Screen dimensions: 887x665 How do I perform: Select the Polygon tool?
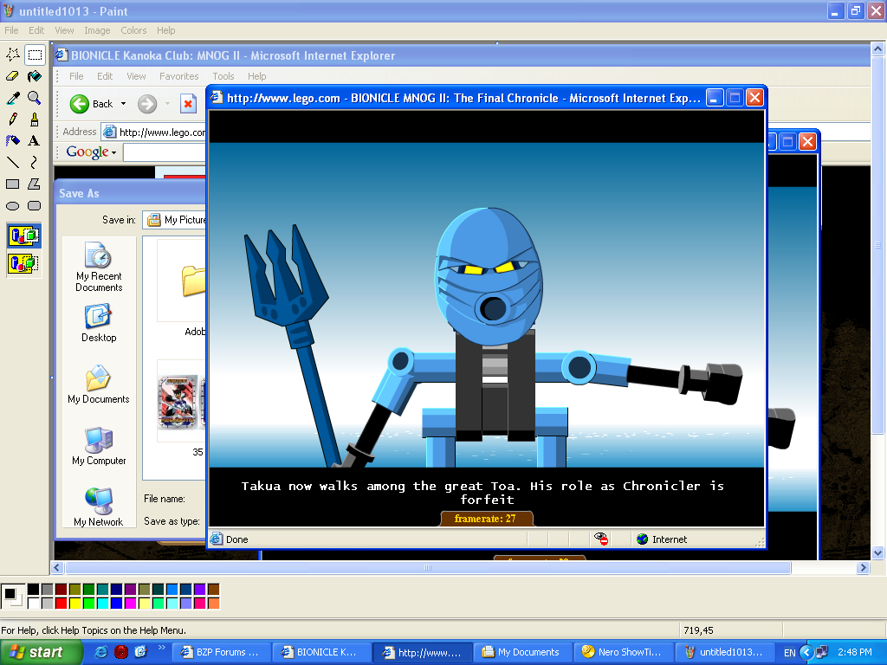click(x=35, y=184)
